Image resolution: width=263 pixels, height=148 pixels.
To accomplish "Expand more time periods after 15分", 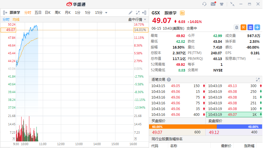I will (106, 13).
